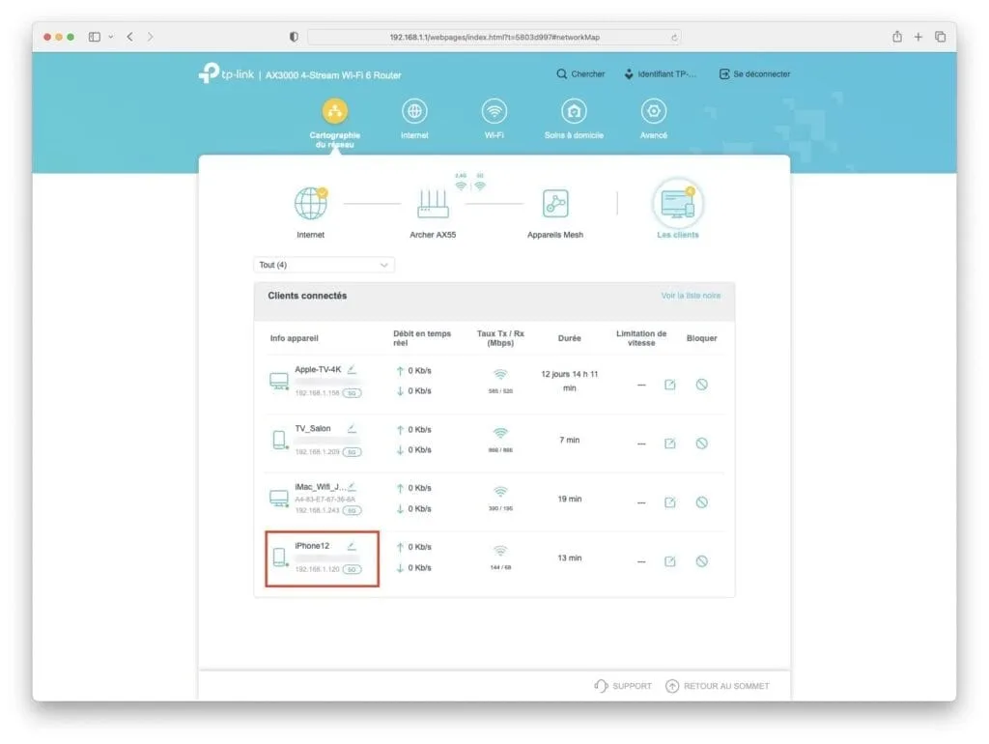Block the Apple-TV-4K device
989x744 pixels.
tap(701, 385)
